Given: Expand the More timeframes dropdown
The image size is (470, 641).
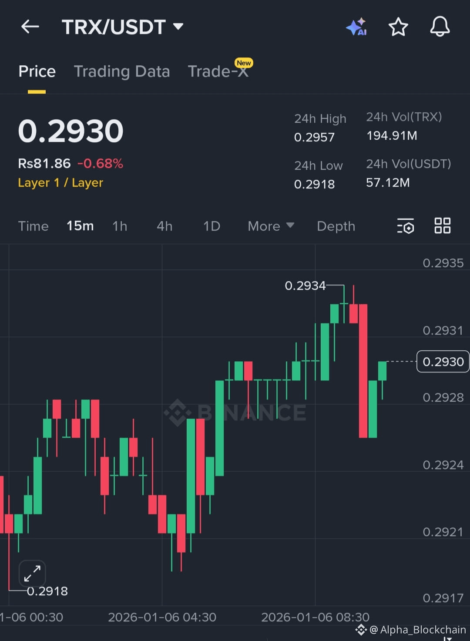Looking at the screenshot, I should (x=270, y=226).
